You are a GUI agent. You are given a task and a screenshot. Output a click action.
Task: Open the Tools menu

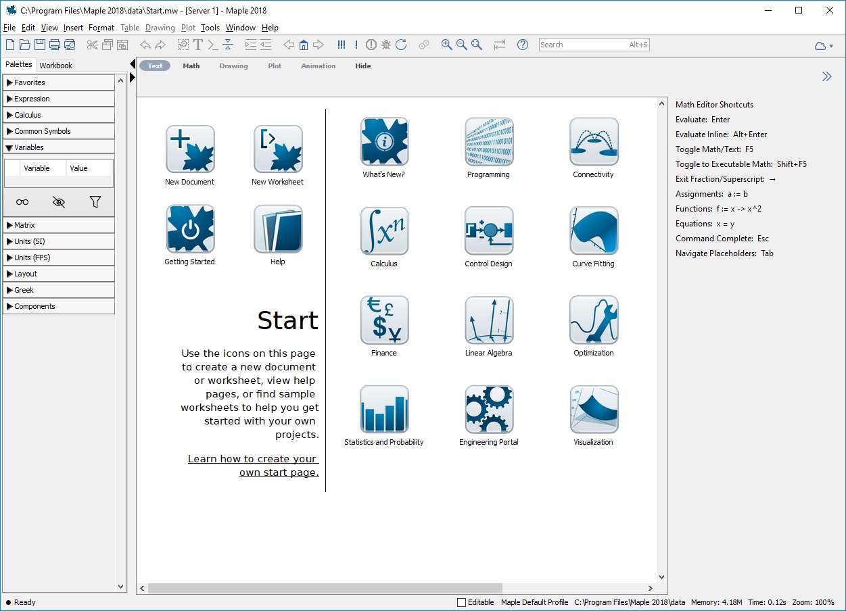click(x=210, y=28)
